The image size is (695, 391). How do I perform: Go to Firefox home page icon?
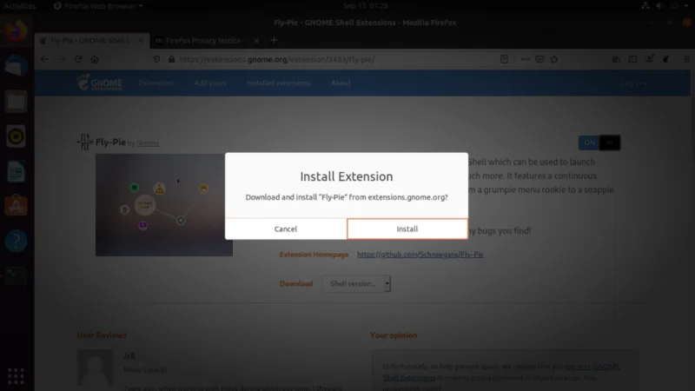(x=95, y=59)
